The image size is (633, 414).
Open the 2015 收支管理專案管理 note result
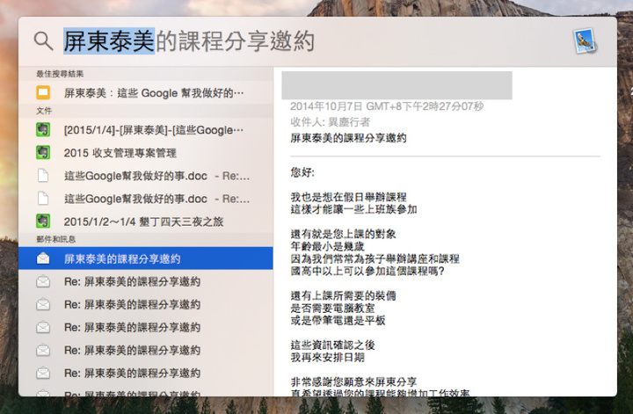120,152
